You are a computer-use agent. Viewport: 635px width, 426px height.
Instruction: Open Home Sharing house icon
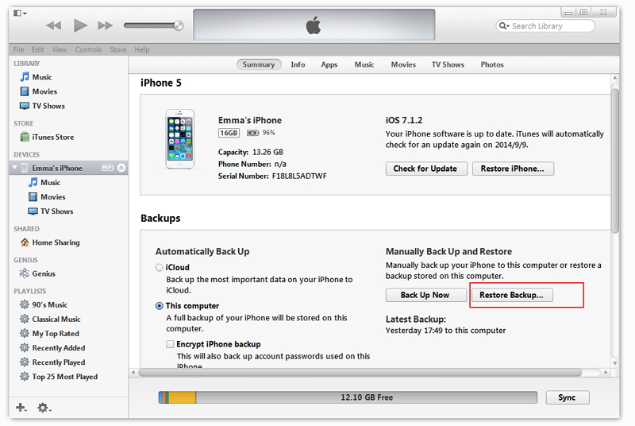coord(25,242)
